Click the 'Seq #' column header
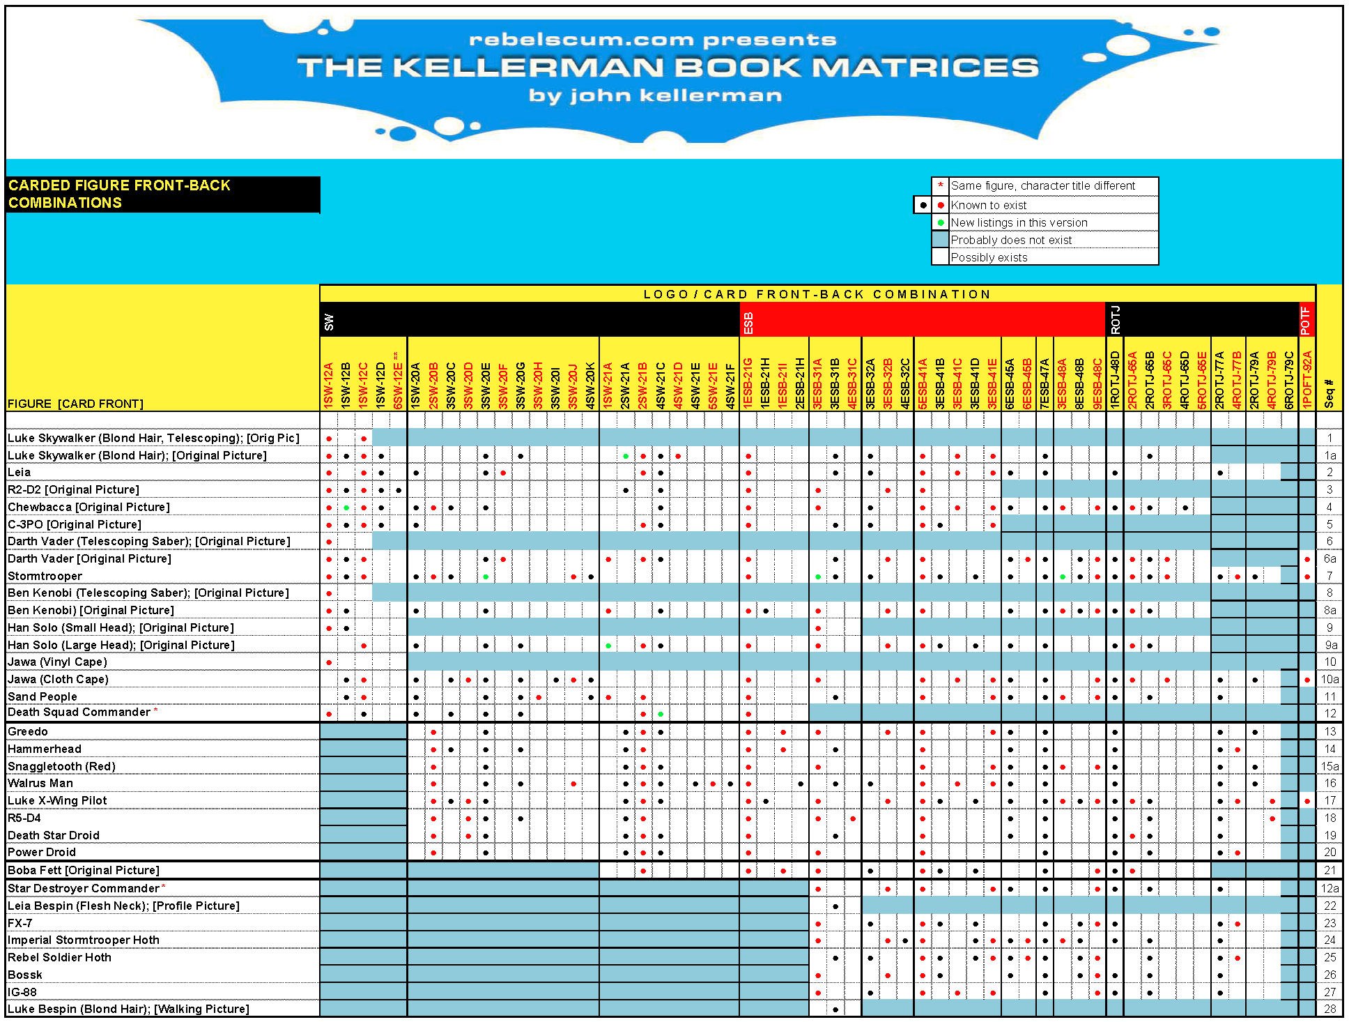 pyautogui.click(x=1329, y=394)
